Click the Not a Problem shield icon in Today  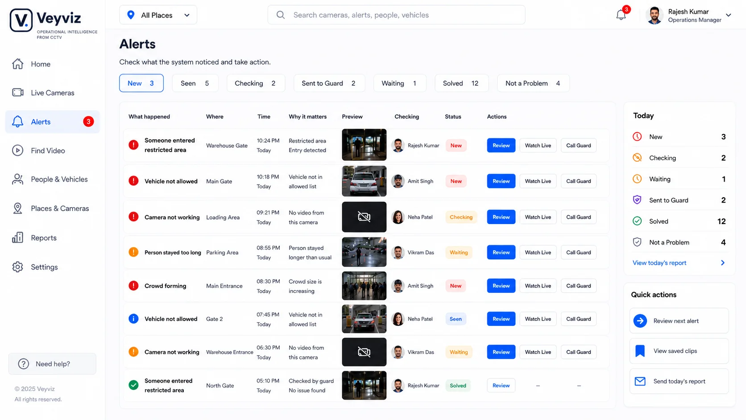pos(637,242)
